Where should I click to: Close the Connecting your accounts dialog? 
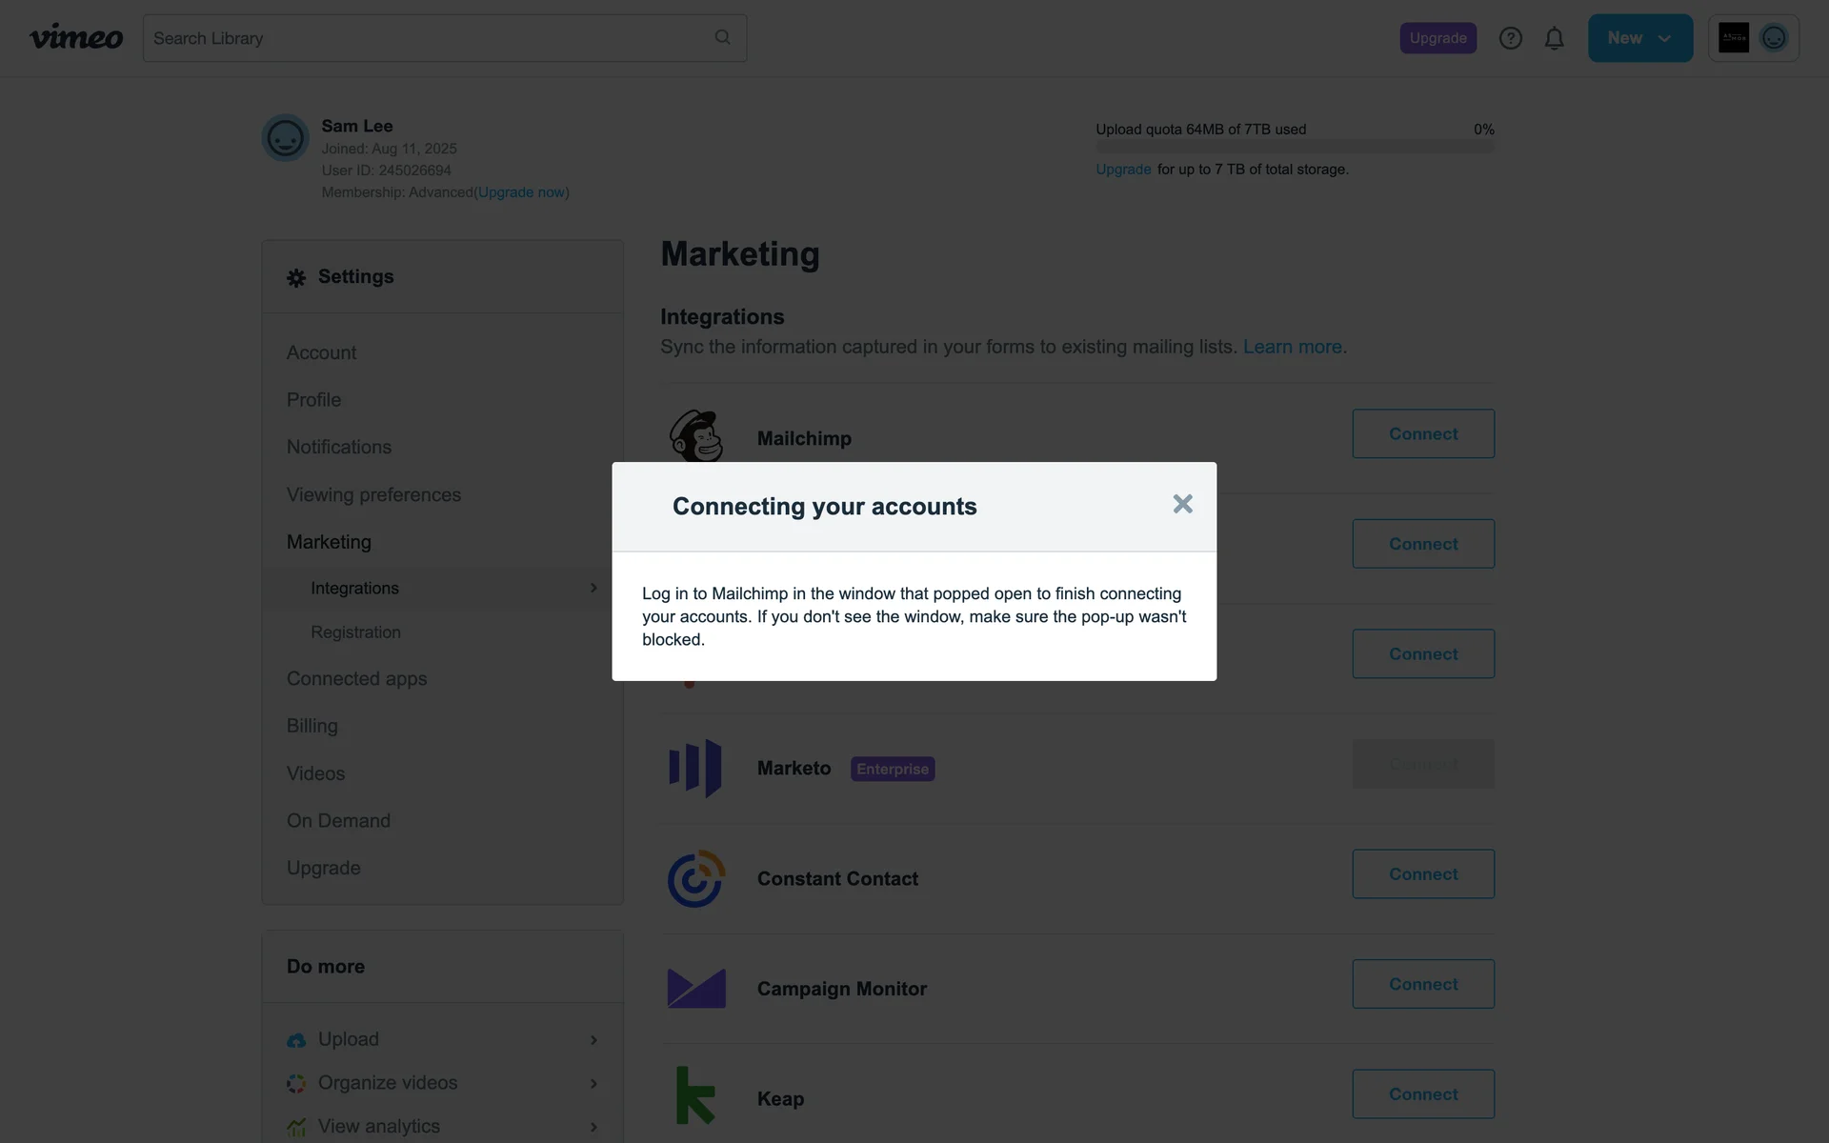point(1182,504)
